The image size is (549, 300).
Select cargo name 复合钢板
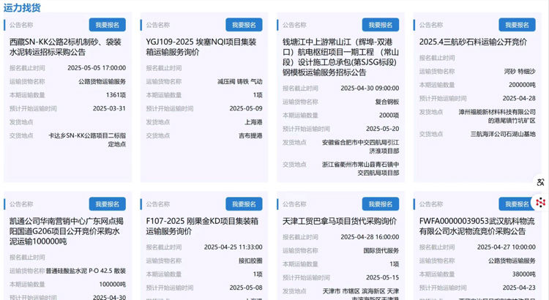tap(387, 102)
